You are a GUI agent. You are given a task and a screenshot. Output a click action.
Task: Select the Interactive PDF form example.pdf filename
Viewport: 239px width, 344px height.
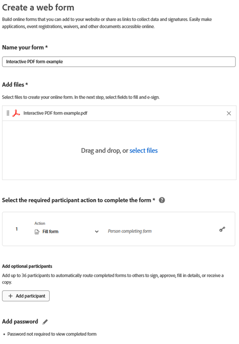point(55,113)
